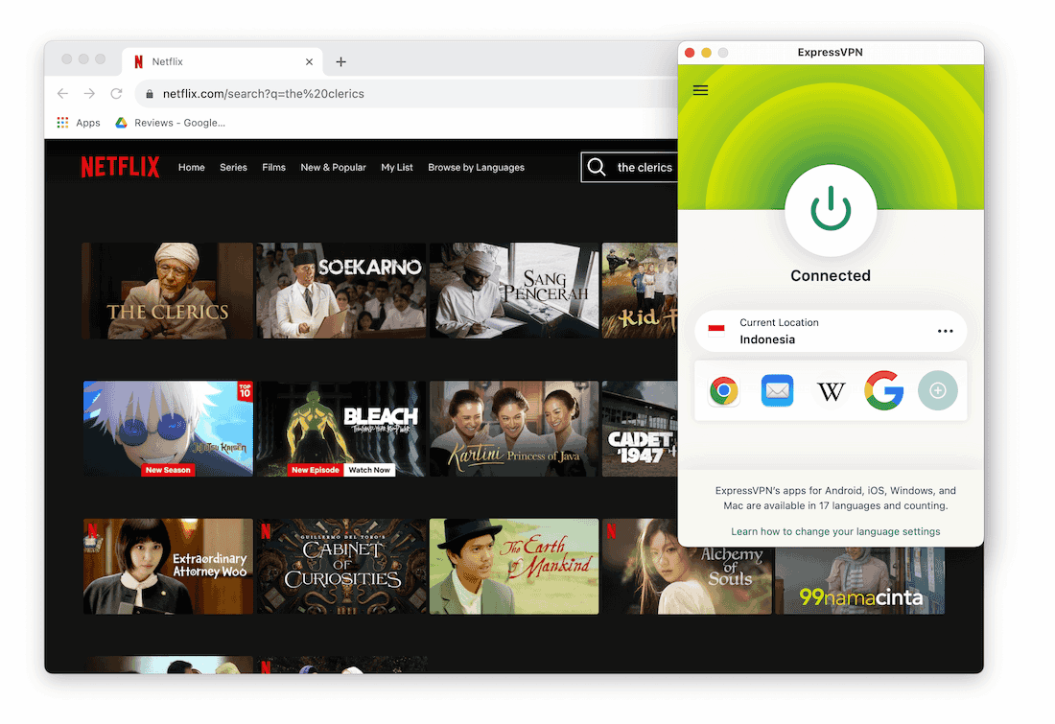The image size is (1055, 724).
Task: Open Google shortcut in ExpressVPN
Action: pyautogui.click(x=883, y=390)
